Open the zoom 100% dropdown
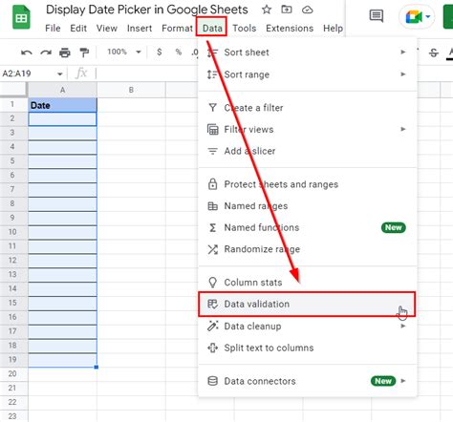The width and height of the screenshot is (453, 422). click(x=124, y=52)
